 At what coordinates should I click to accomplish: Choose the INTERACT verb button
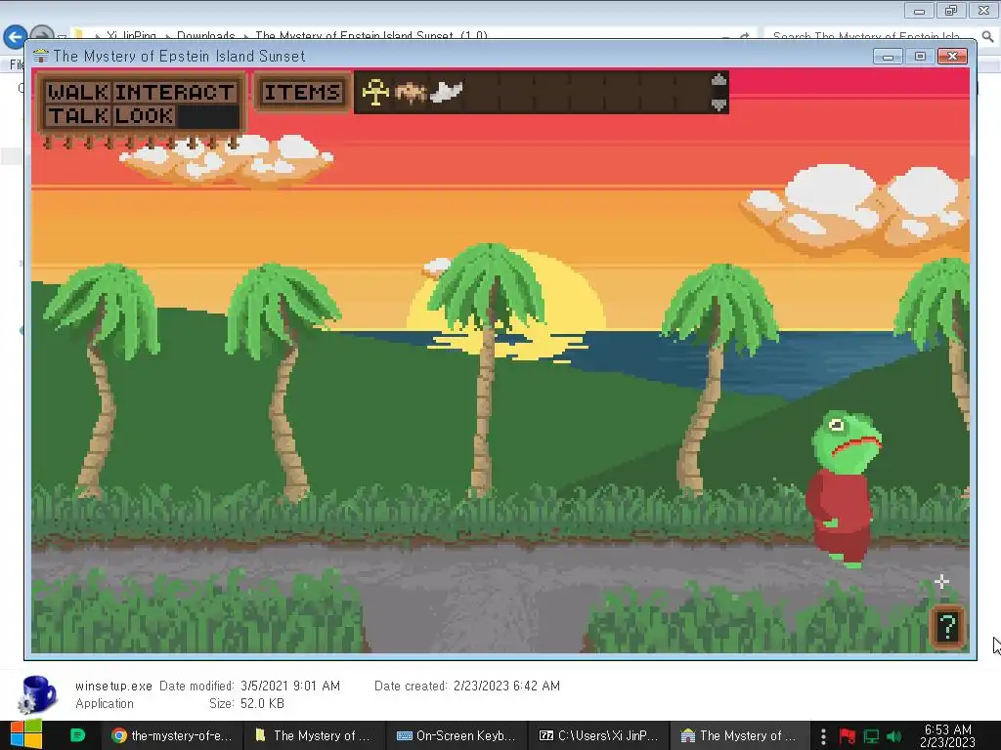point(175,92)
